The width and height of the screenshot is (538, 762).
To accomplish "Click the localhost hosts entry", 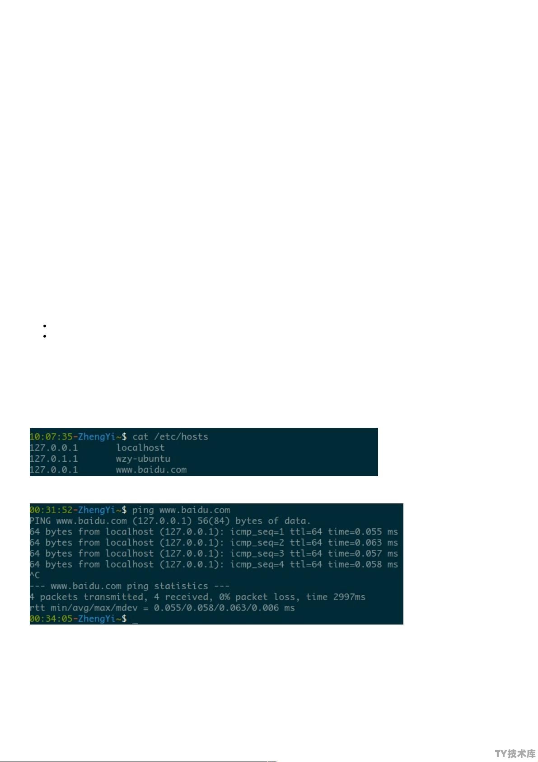I will [140, 448].
